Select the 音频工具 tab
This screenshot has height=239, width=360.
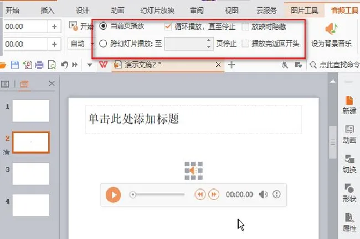pos(344,10)
